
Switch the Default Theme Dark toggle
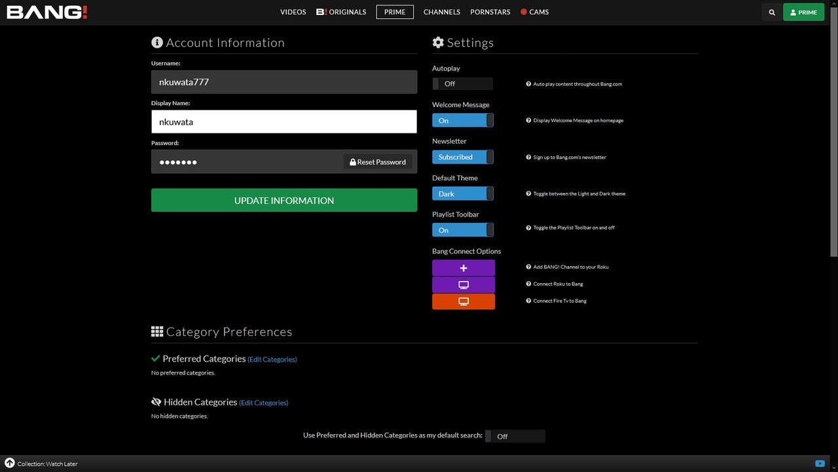point(463,194)
